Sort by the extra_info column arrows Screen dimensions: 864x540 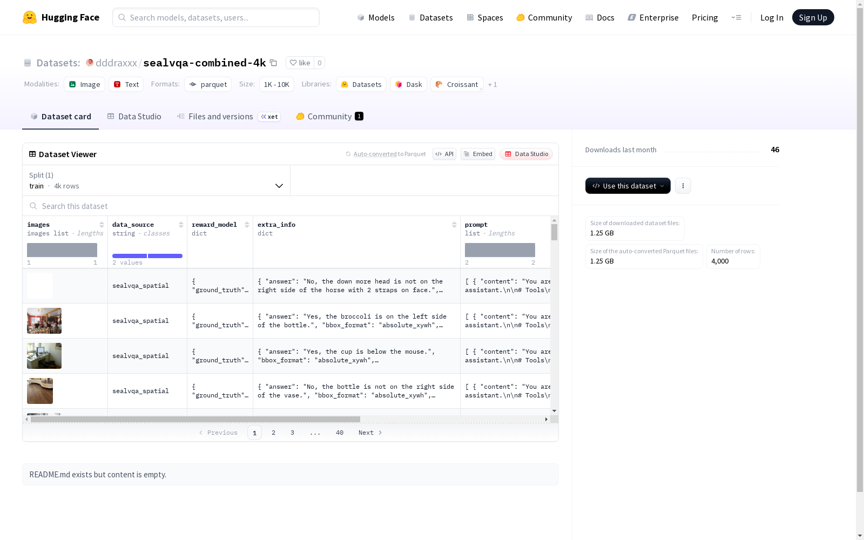(x=454, y=225)
